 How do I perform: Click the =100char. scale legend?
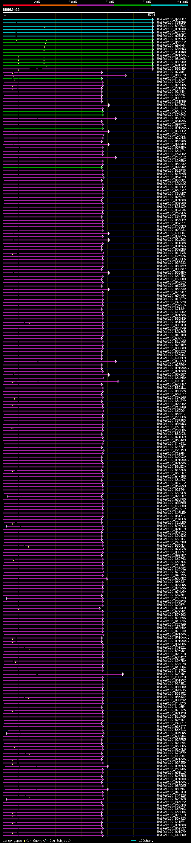click(142, 841)
